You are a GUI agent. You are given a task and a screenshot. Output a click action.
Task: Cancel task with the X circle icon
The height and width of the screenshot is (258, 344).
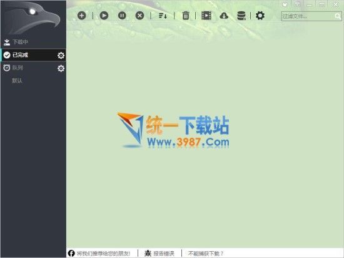139,16
